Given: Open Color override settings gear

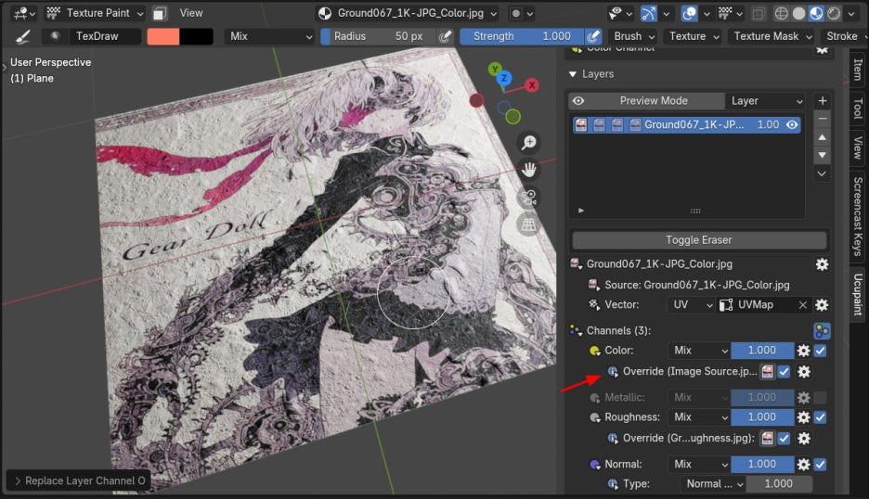Looking at the screenshot, I should [x=804, y=372].
